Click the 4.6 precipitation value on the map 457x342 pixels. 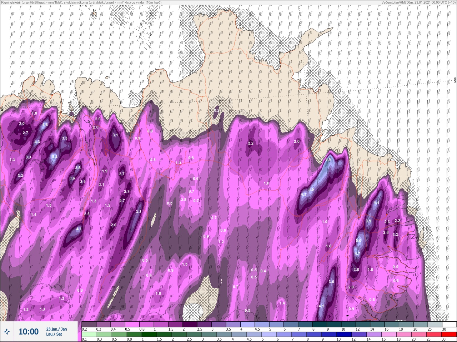click(x=45, y=125)
